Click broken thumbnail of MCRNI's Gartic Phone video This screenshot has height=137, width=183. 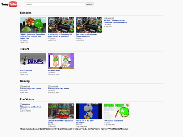click(25, 86)
